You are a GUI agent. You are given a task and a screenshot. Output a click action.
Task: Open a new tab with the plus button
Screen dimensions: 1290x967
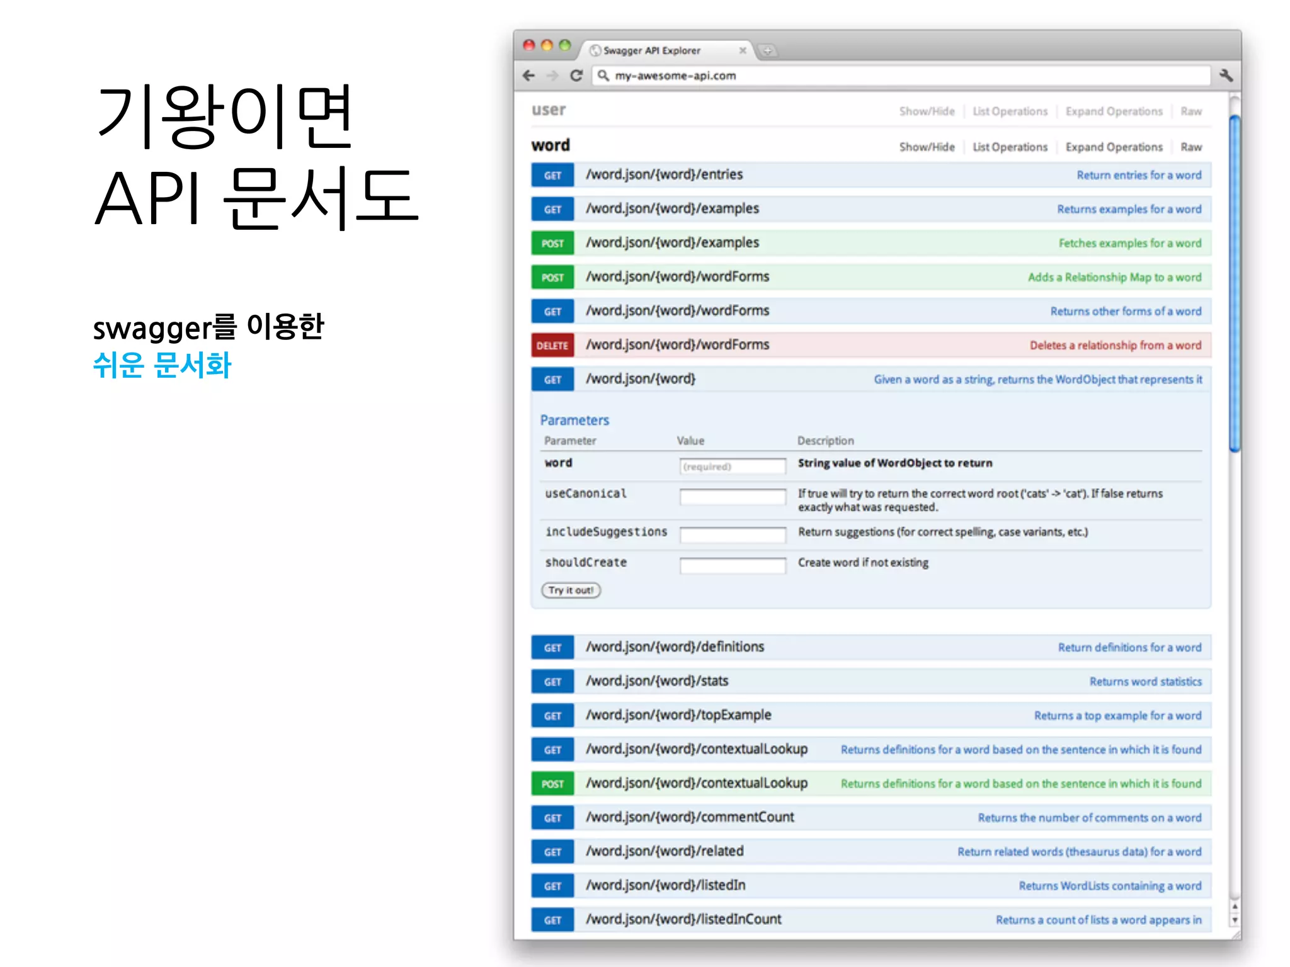pyautogui.click(x=767, y=51)
